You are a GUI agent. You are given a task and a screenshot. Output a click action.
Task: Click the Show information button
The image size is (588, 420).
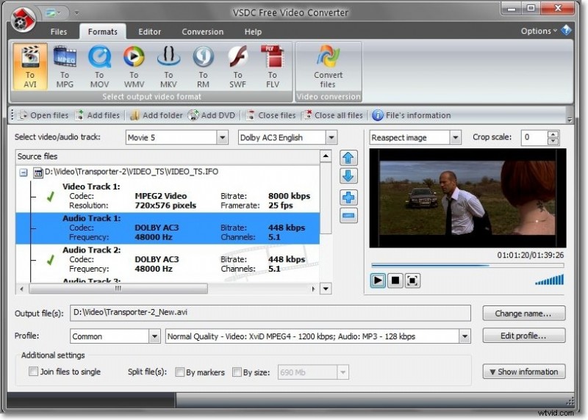(524, 372)
